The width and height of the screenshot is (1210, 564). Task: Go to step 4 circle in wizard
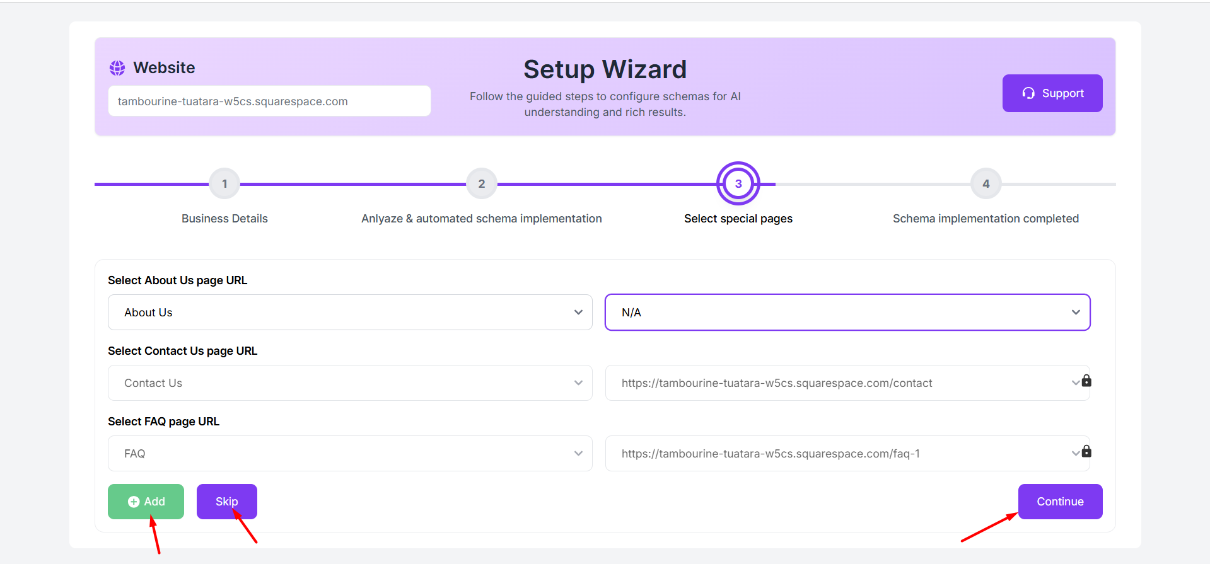986,184
